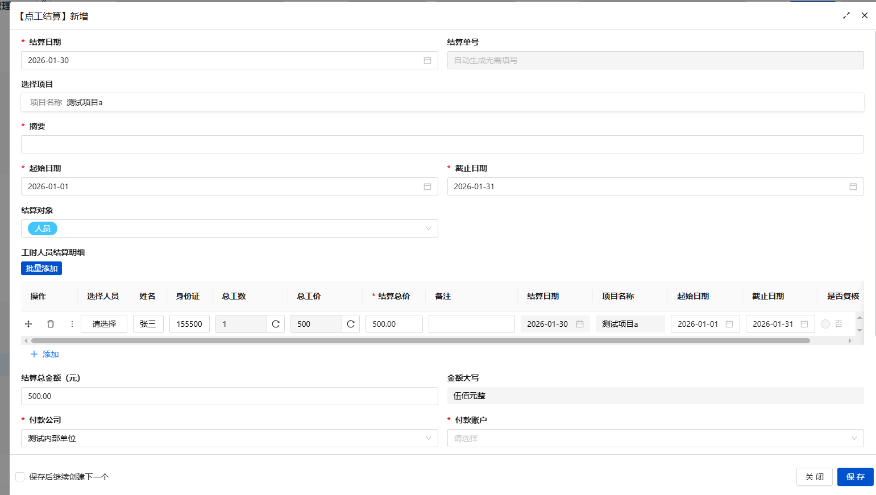
Task: Open calendar picker for 起始日期 field
Action: pyautogui.click(x=427, y=186)
